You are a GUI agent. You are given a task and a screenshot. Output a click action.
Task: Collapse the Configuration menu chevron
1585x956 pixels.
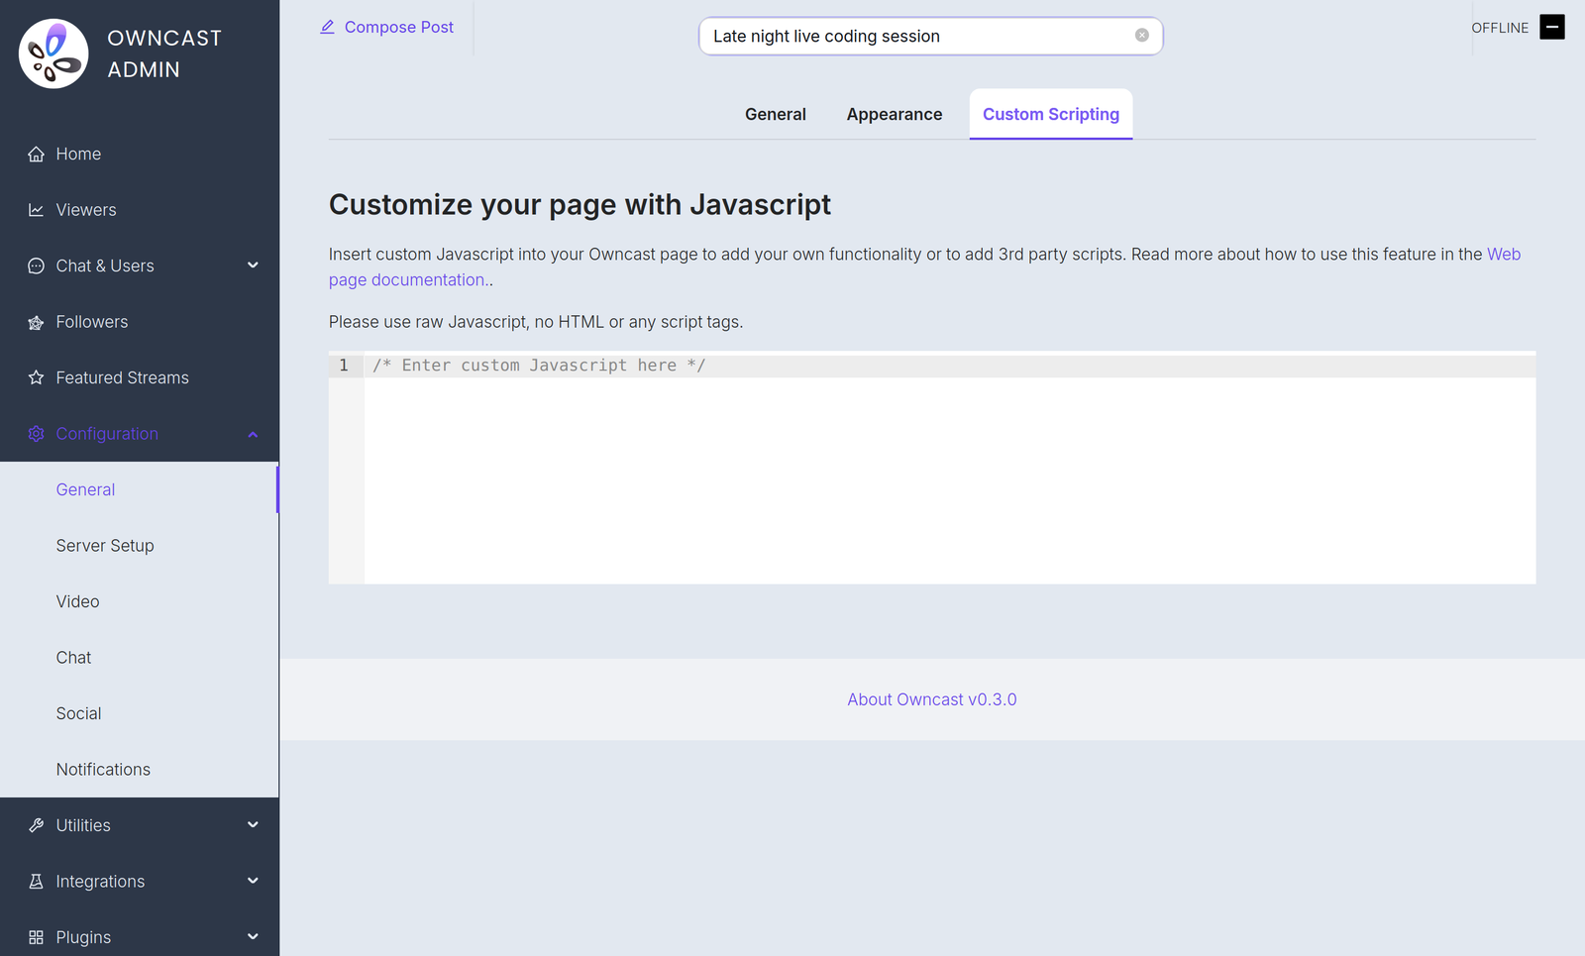(253, 434)
